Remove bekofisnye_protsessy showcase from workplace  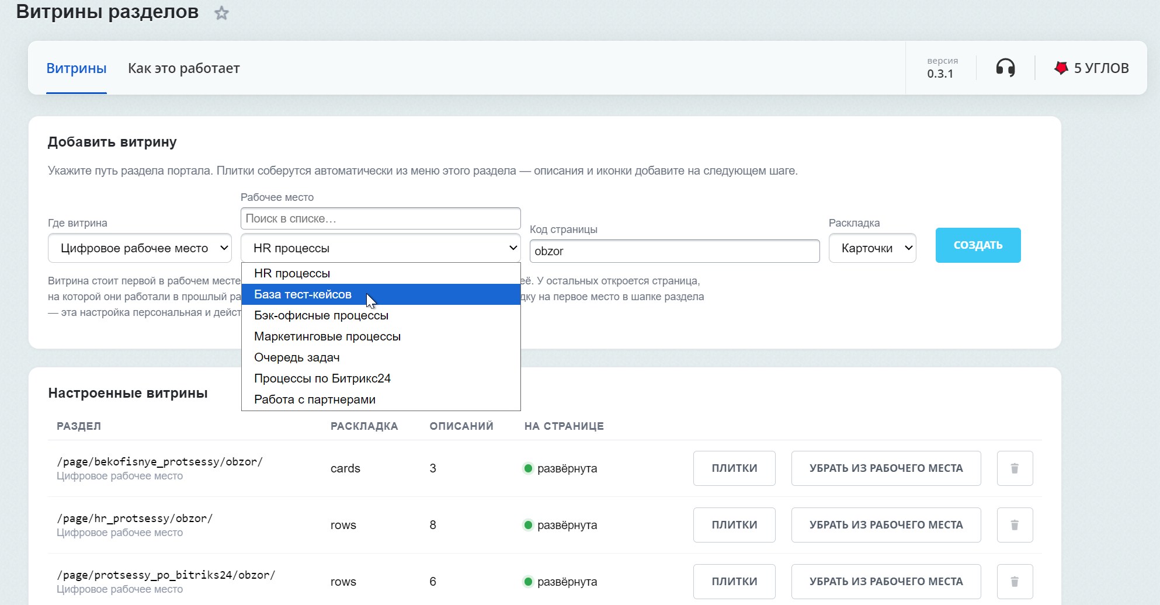(x=886, y=468)
